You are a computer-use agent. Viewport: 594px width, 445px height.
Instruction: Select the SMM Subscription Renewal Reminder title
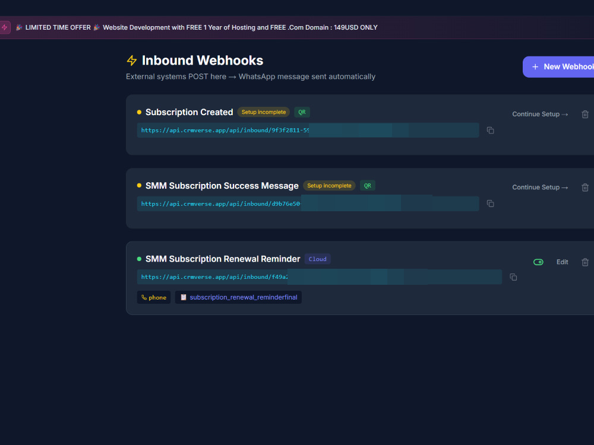click(x=223, y=259)
